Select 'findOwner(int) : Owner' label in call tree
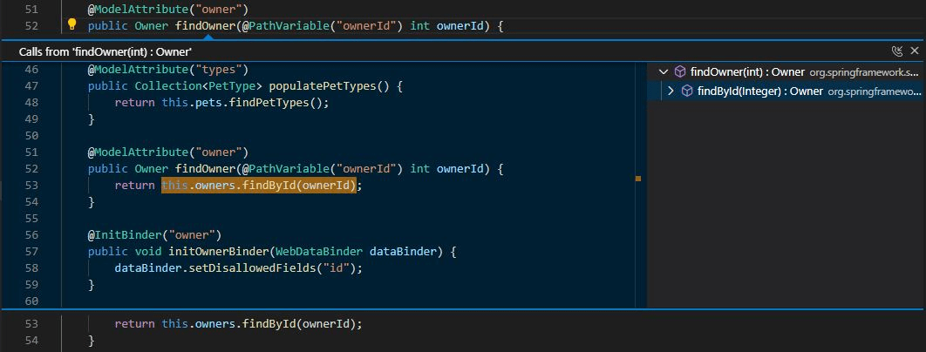The width and height of the screenshot is (926, 352). tap(747, 72)
